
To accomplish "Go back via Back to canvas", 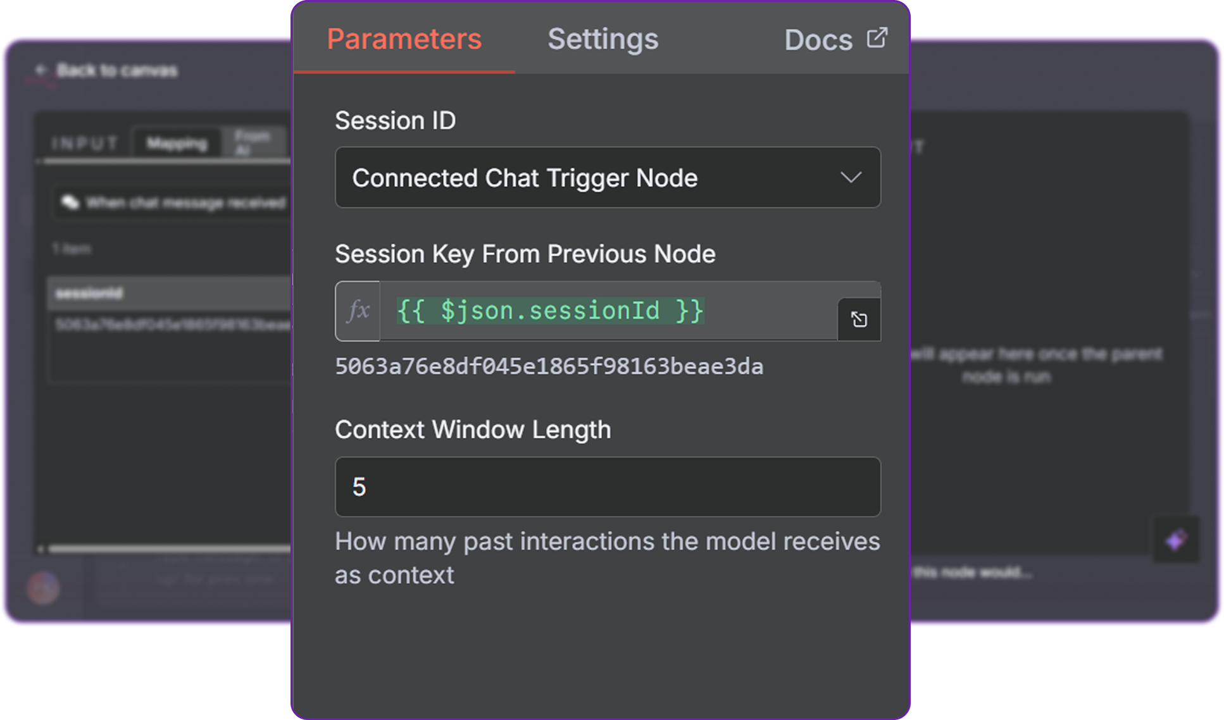I will [x=116, y=70].
